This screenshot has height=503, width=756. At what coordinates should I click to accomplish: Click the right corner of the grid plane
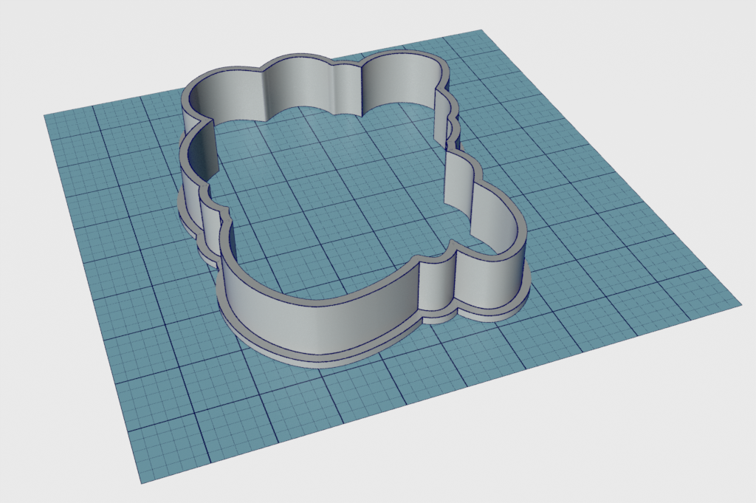point(738,303)
